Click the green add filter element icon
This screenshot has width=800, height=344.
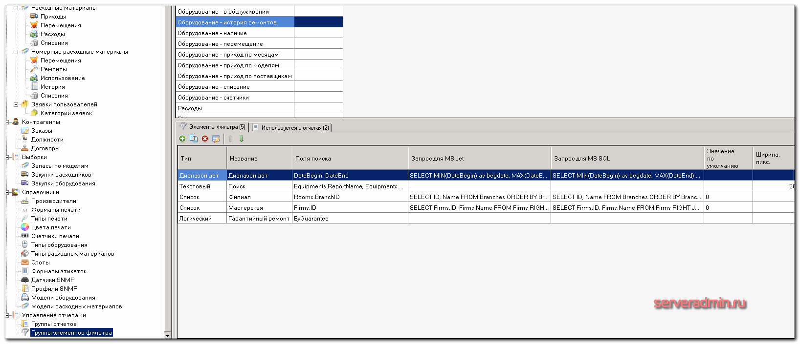pos(182,139)
